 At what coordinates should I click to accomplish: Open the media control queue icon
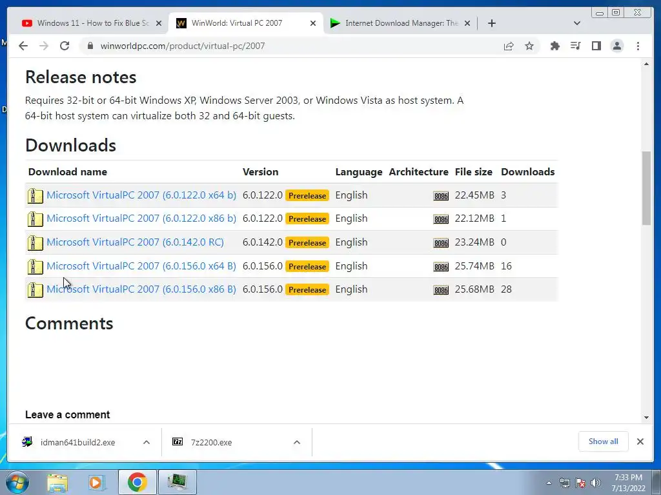coord(575,46)
